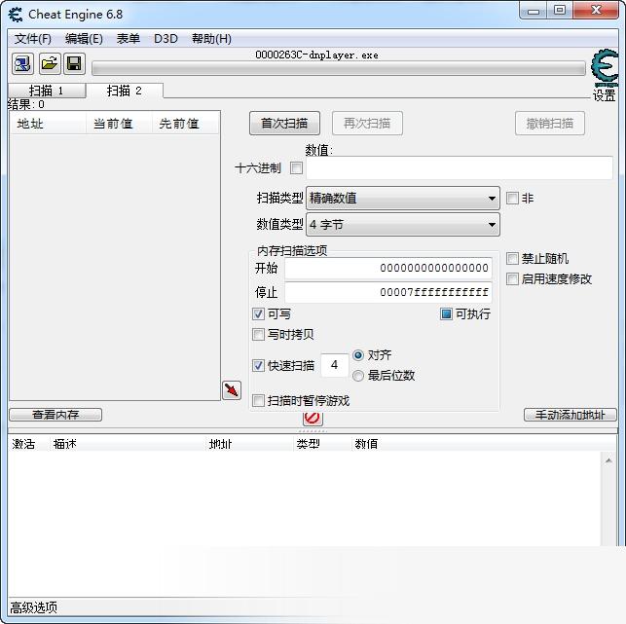Click the save floppy disk icon

click(74, 63)
